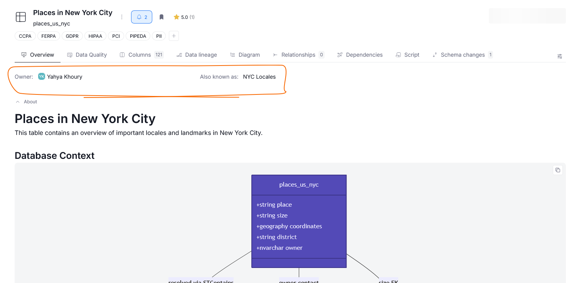
Task: Click the places_us_nyc diagram header
Action: pos(299,185)
